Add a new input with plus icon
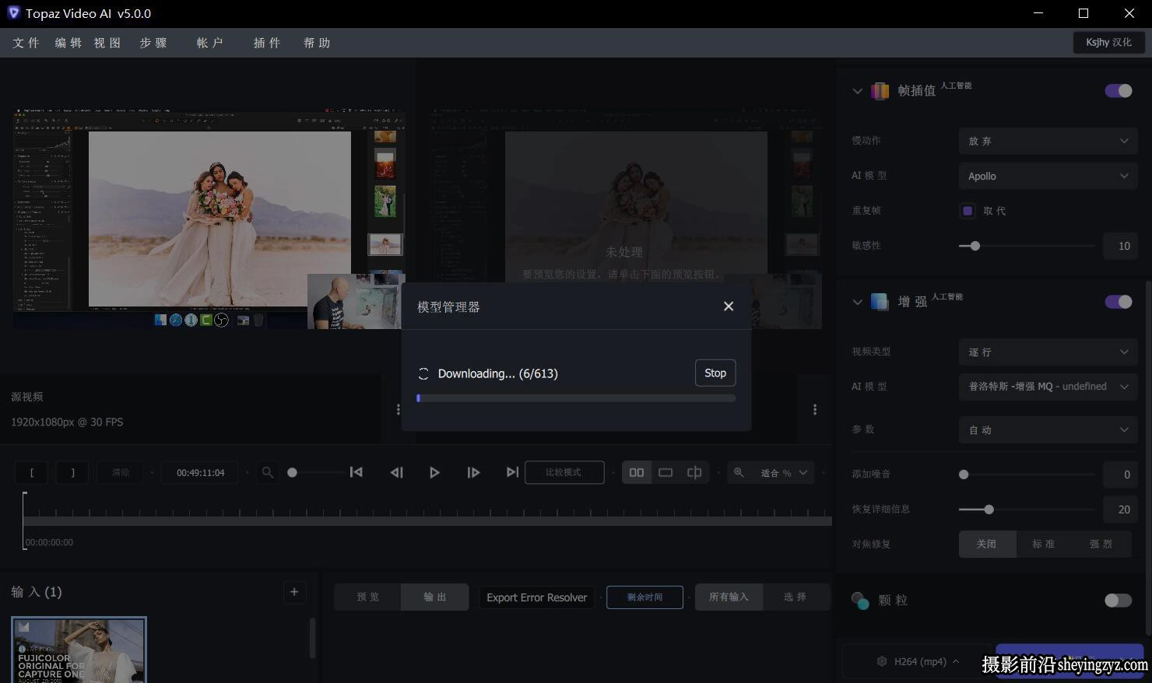Viewport: 1152px width, 683px height. click(294, 592)
